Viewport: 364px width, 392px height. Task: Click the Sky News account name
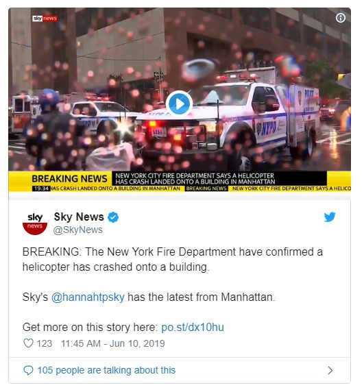tap(79, 217)
